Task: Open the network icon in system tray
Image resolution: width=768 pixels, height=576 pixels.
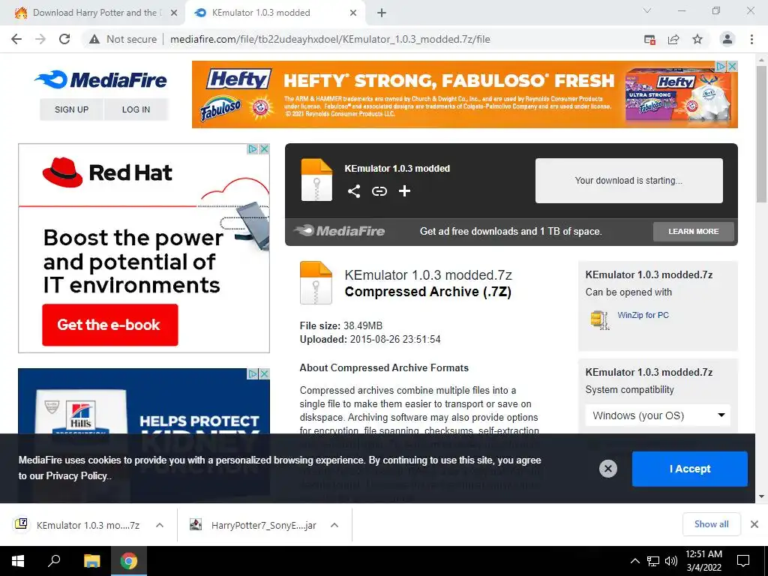Action: click(x=653, y=561)
